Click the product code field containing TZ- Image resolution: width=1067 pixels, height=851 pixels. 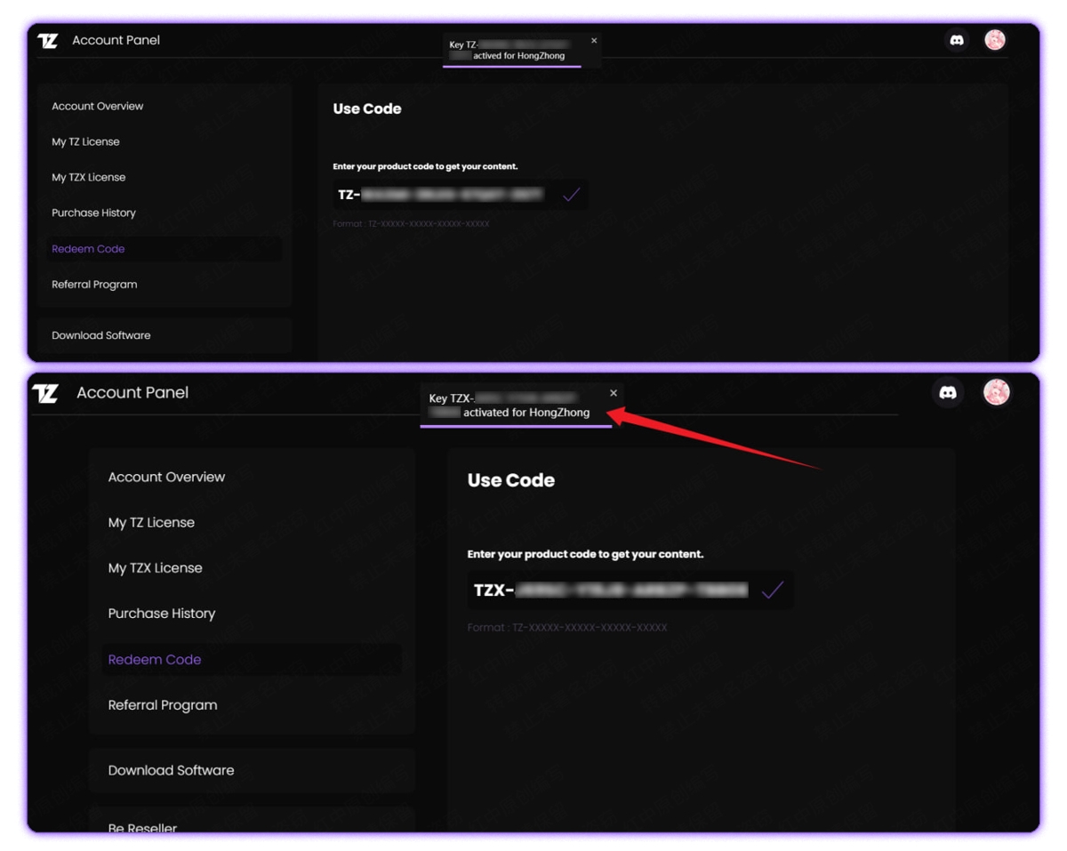[445, 195]
